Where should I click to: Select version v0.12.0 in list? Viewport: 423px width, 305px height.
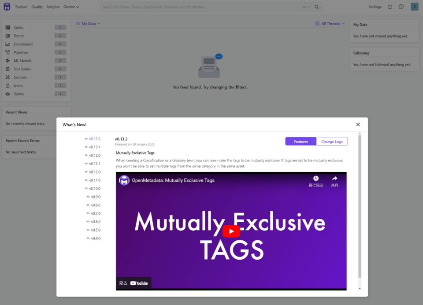(x=94, y=172)
